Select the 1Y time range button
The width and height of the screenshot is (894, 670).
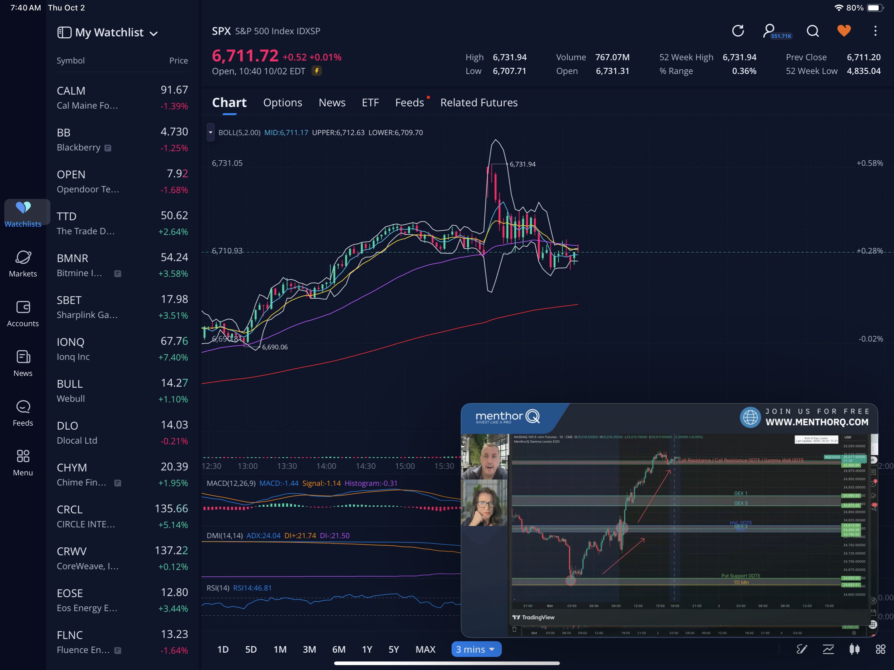(367, 649)
